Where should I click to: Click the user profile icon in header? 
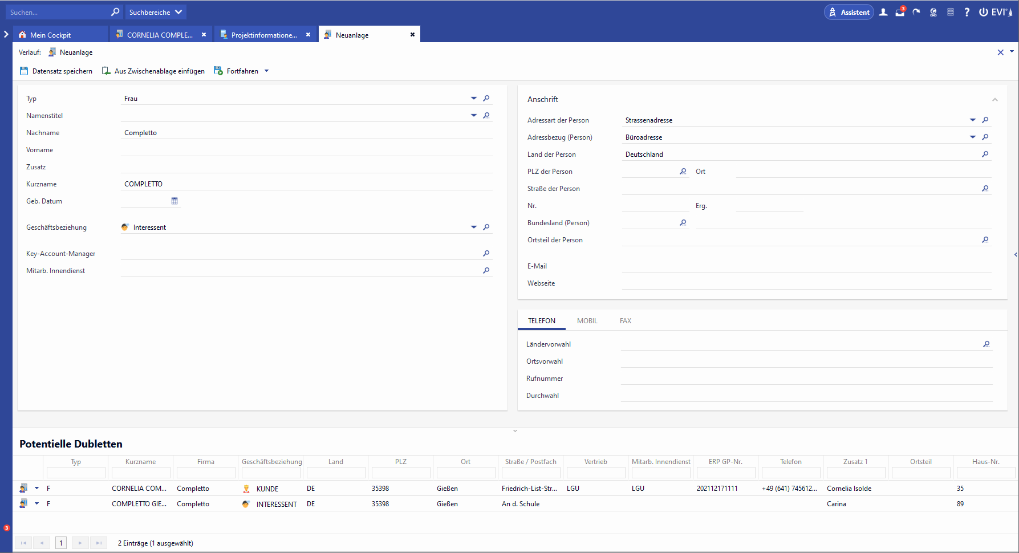883,12
